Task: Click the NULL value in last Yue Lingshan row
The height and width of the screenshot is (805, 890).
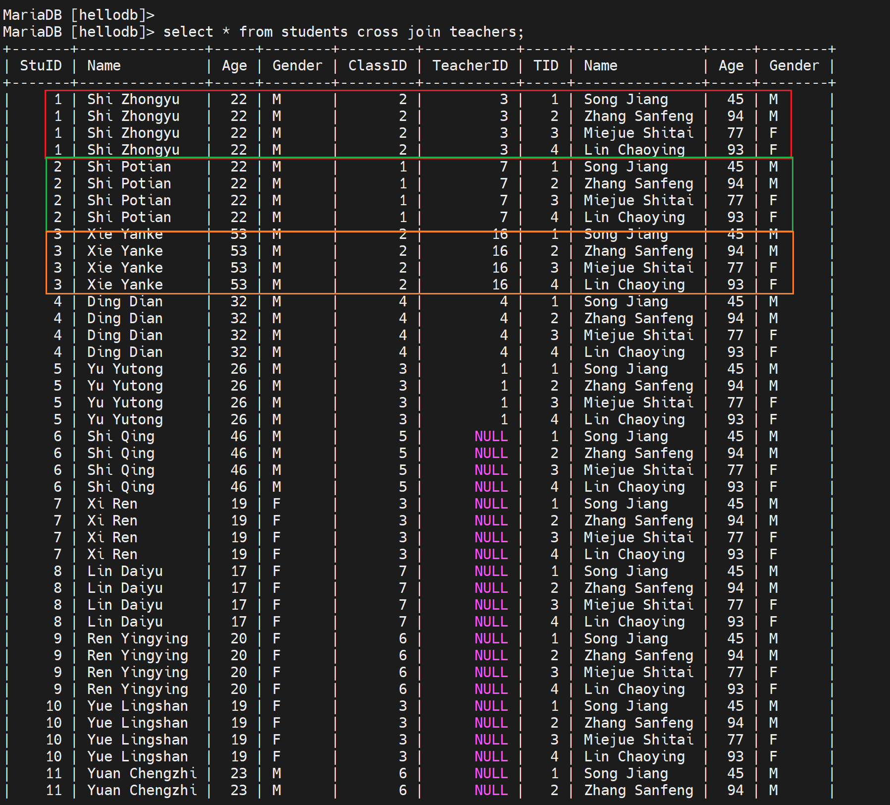Action: pyautogui.click(x=491, y=757)
